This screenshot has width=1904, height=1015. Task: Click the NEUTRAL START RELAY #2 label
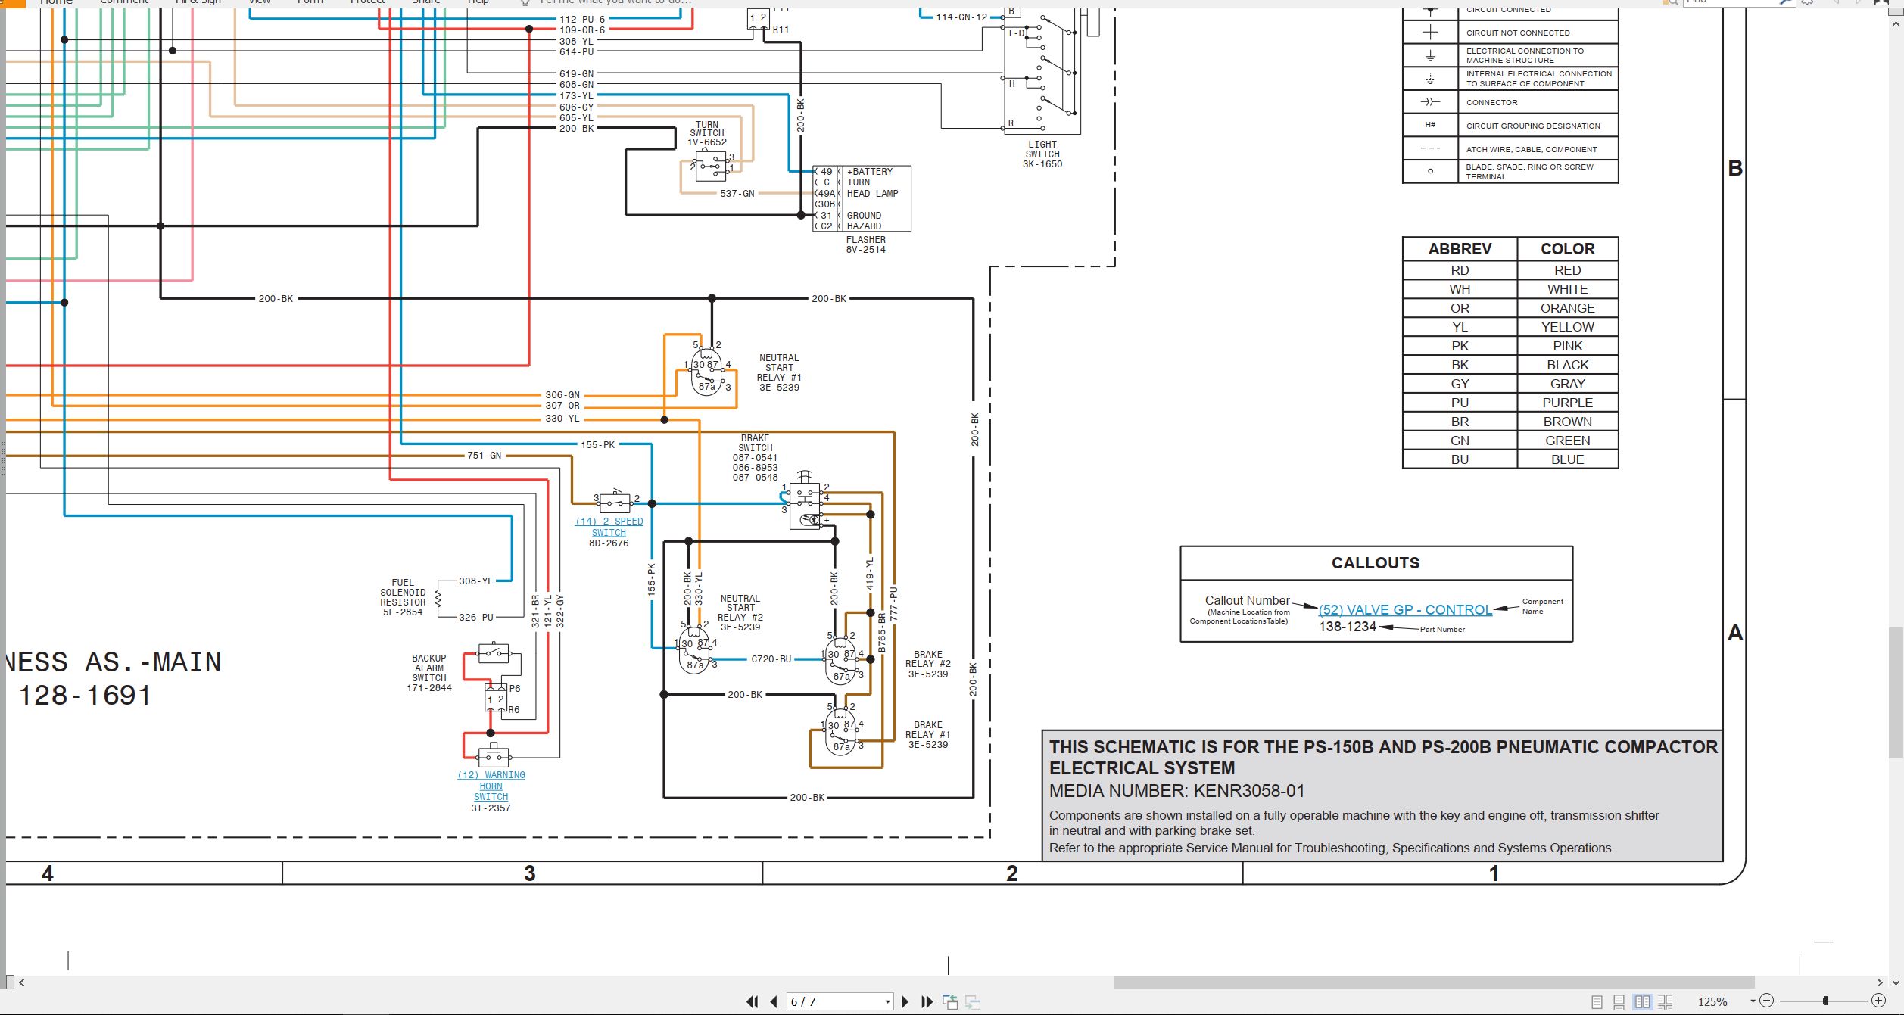click(740, 612)
